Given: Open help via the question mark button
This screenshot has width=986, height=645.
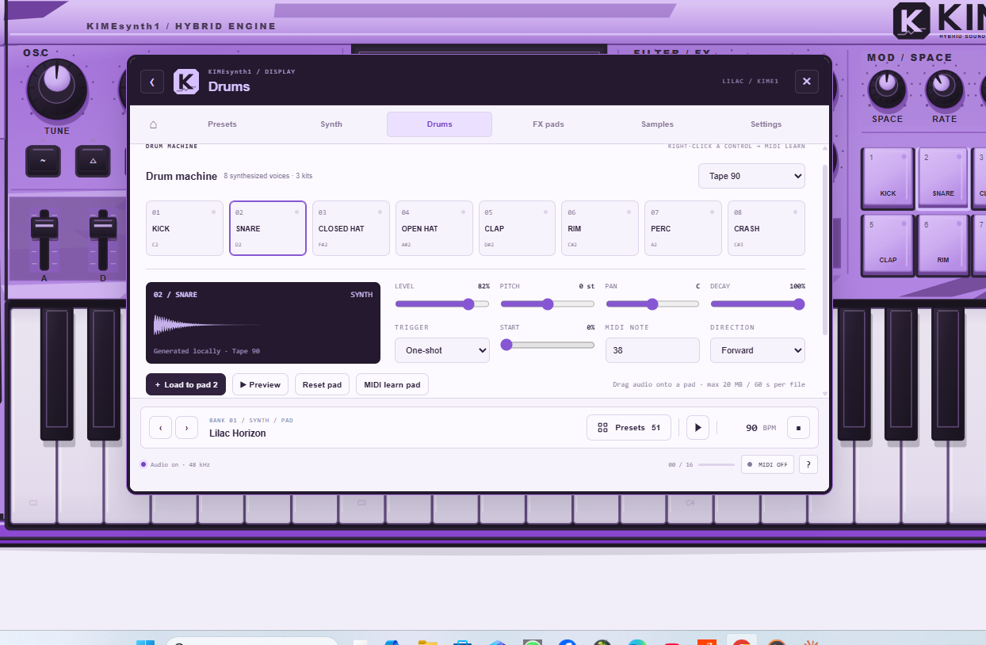Looking at the screenshot, I should click(x=808, y=464).
